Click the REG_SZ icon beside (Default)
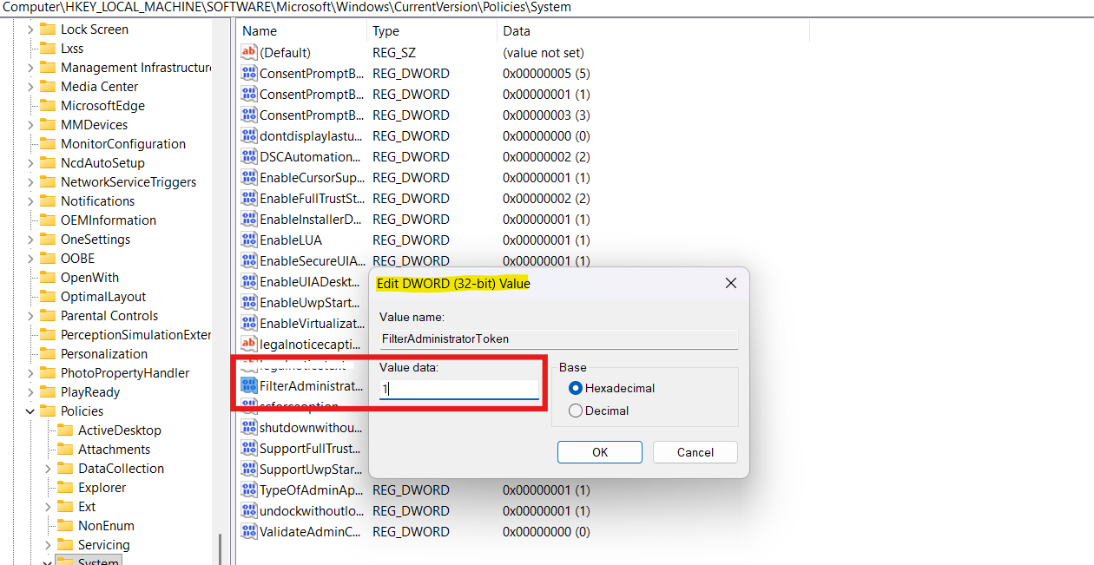1094x565 pixels. (x=248, y=52)
